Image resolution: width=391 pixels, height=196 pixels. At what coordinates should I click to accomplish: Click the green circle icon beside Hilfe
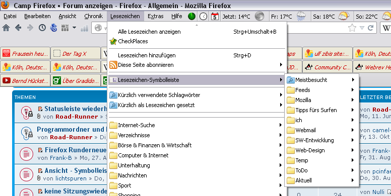click(x=191, y=17)
